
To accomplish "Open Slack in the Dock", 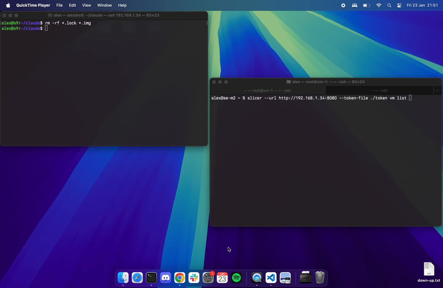I will 194,278.
